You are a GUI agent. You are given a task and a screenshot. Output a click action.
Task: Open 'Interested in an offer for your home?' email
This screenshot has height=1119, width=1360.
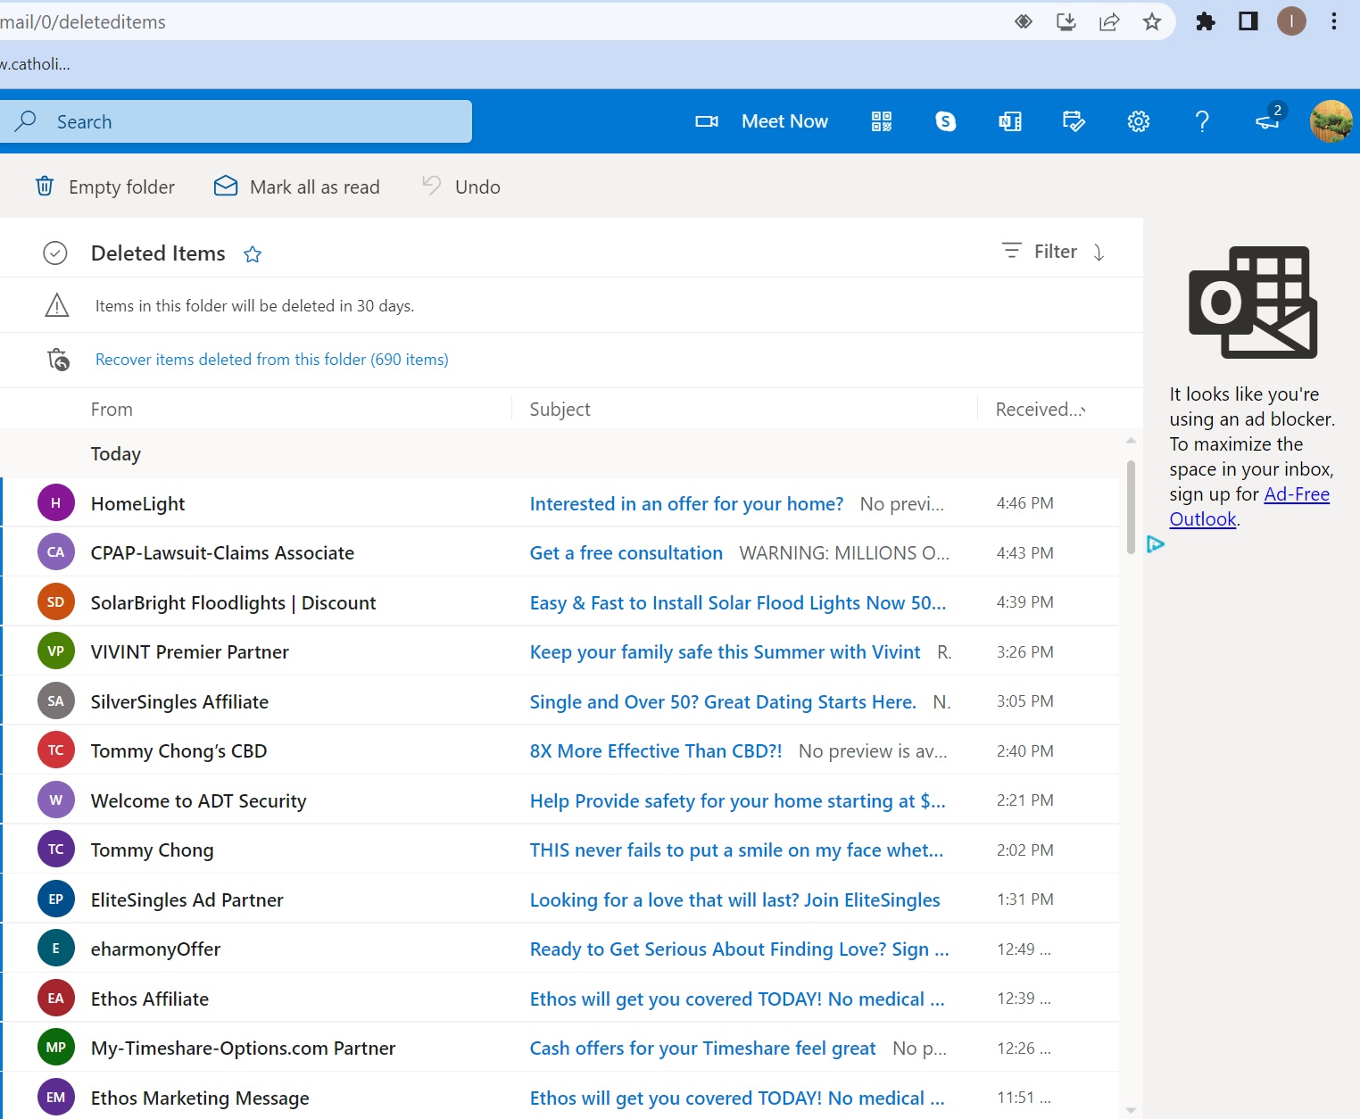686,504
